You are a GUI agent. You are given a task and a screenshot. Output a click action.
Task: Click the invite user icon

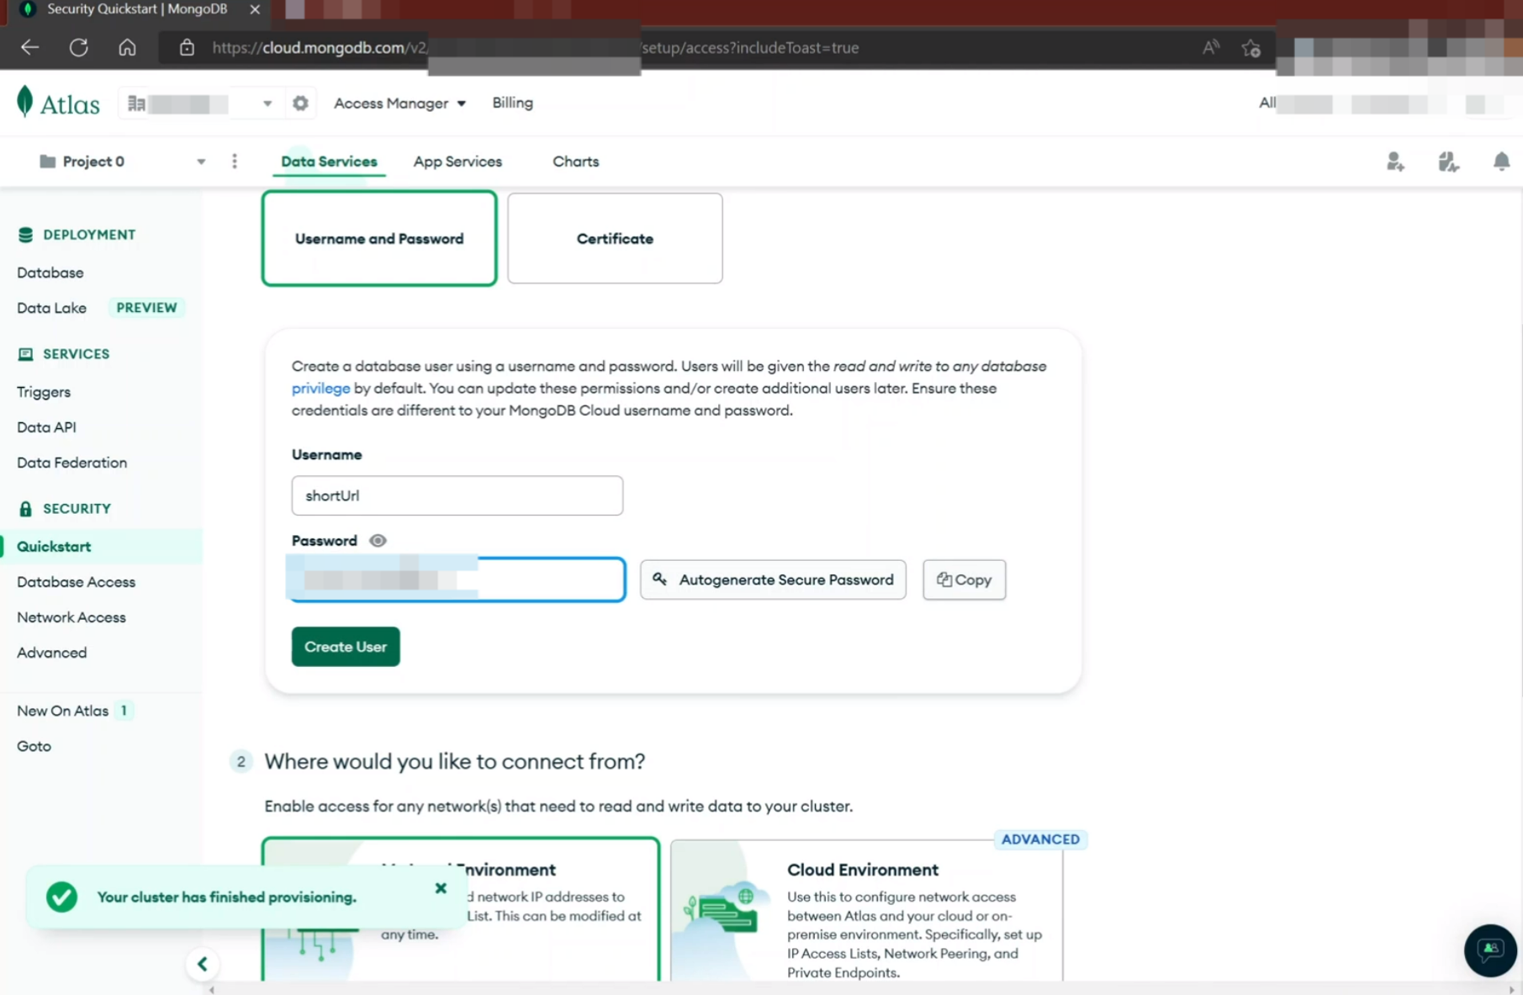point(1395,161)
